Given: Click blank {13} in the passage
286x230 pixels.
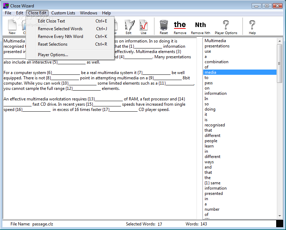Looking at the screenshot, I should (105, 99).
